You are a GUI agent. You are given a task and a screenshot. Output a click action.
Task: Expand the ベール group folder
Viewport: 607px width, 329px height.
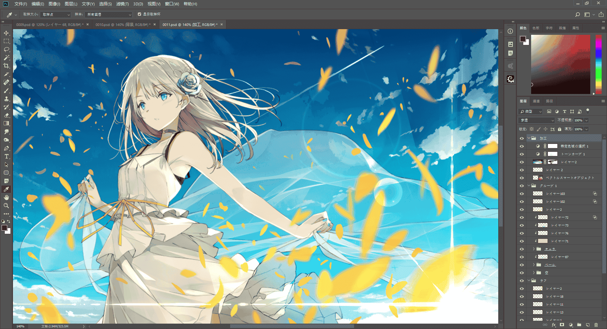pyautogui.click(x=534, y=265)
